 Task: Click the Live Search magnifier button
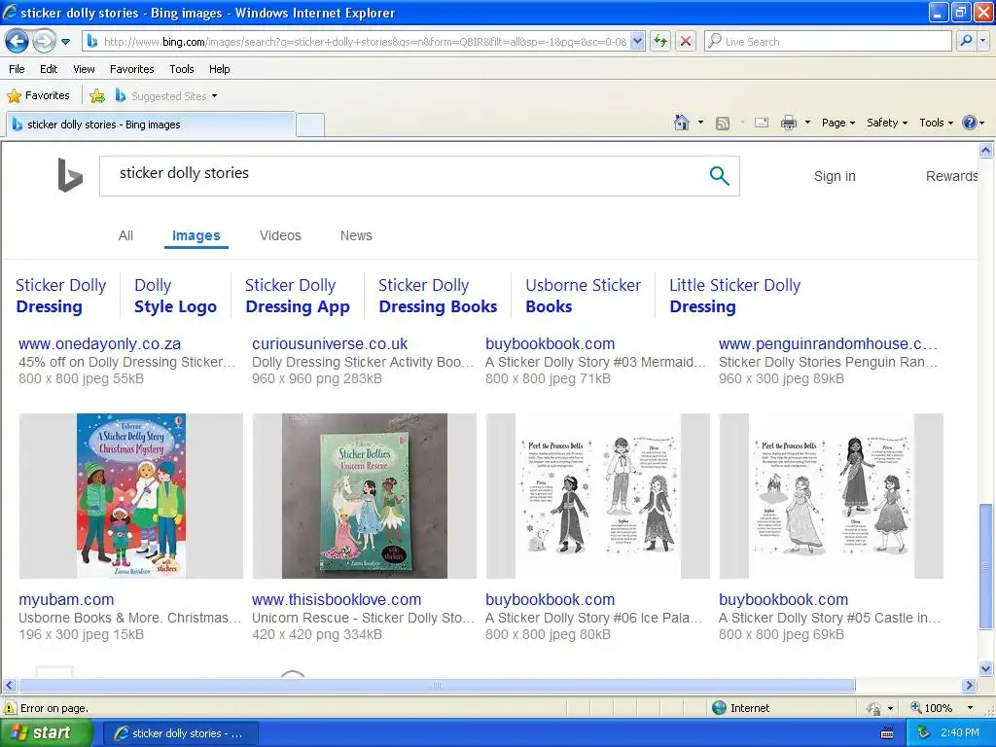966,42
